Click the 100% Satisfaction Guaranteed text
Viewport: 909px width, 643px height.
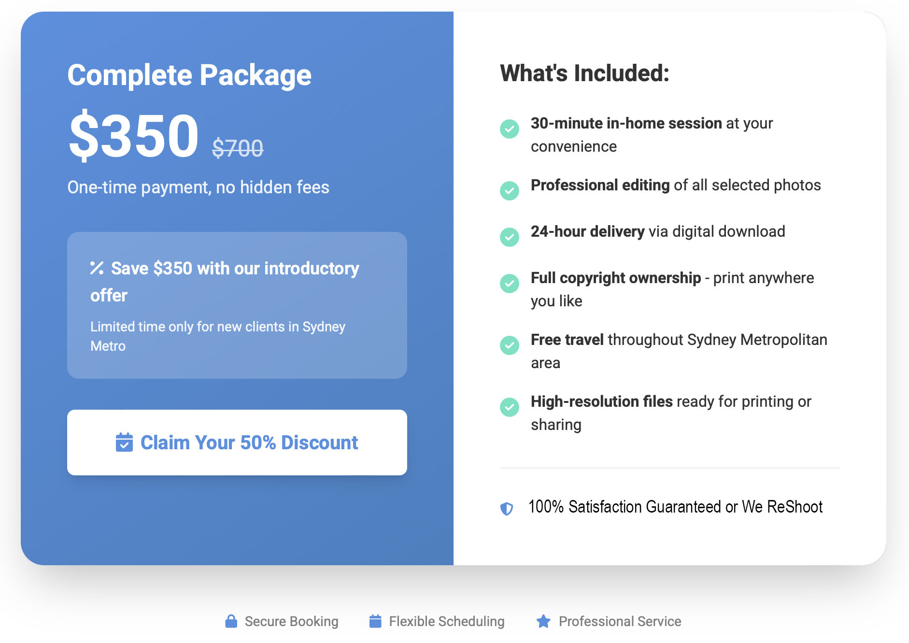tap(675, 507)
